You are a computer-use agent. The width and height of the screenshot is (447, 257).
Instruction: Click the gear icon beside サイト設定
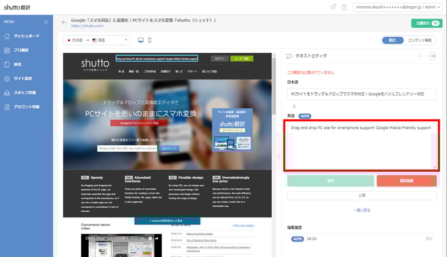pos(7,78)
